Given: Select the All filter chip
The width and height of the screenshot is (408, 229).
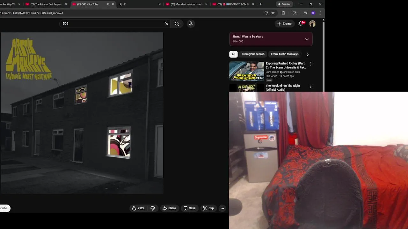Looking at the screenshot, I should [233, 54].
